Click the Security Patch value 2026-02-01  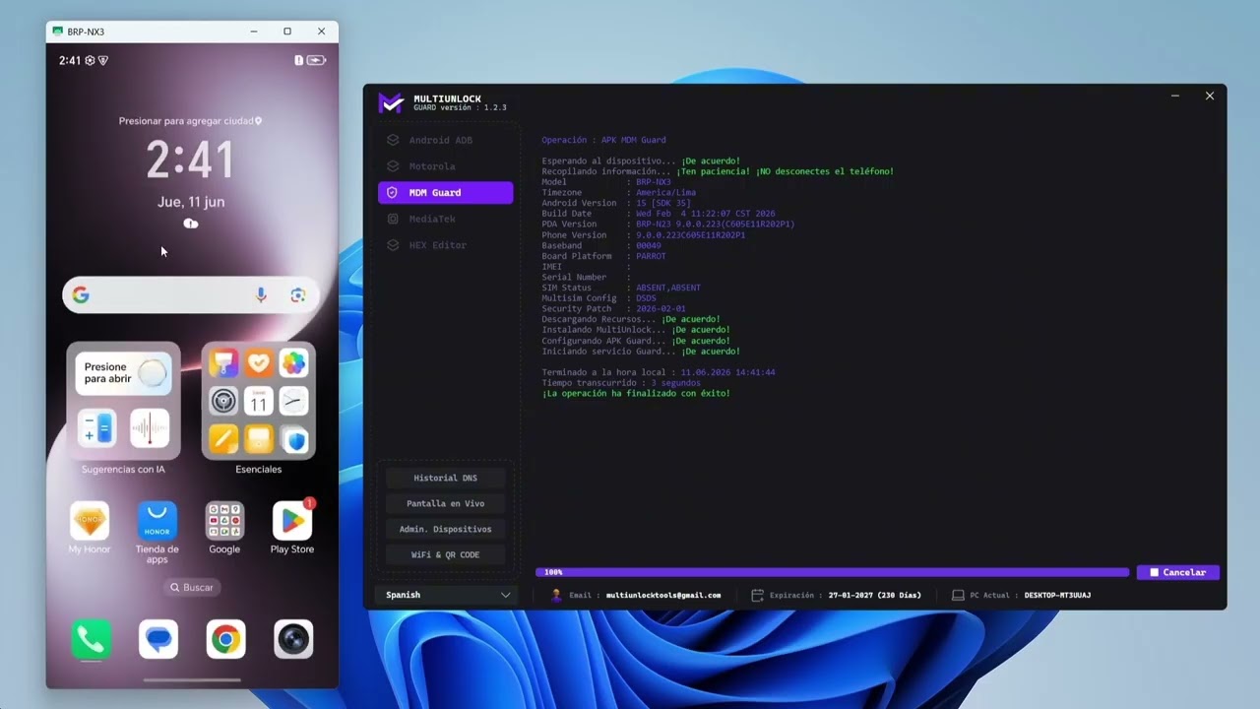[661, 309]
